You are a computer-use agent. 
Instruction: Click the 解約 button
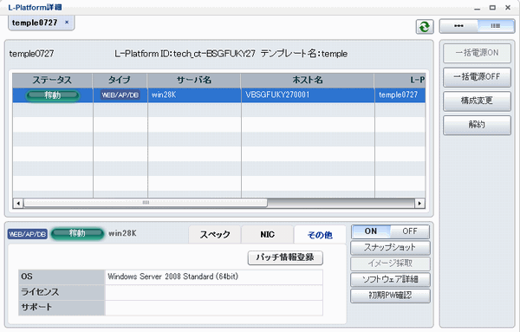(x=477, y=125)
